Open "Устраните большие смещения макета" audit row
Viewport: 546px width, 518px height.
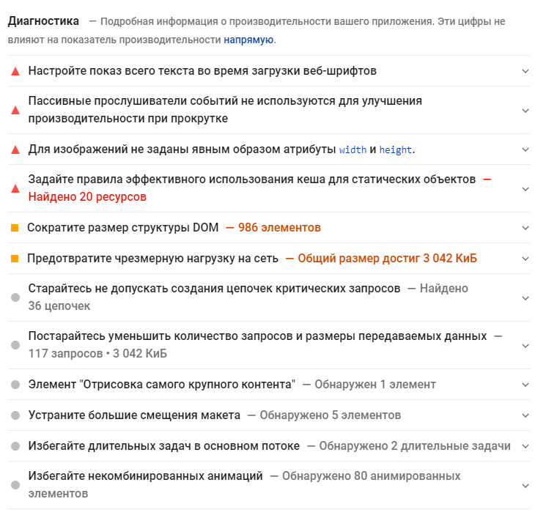tap(134, 415)
